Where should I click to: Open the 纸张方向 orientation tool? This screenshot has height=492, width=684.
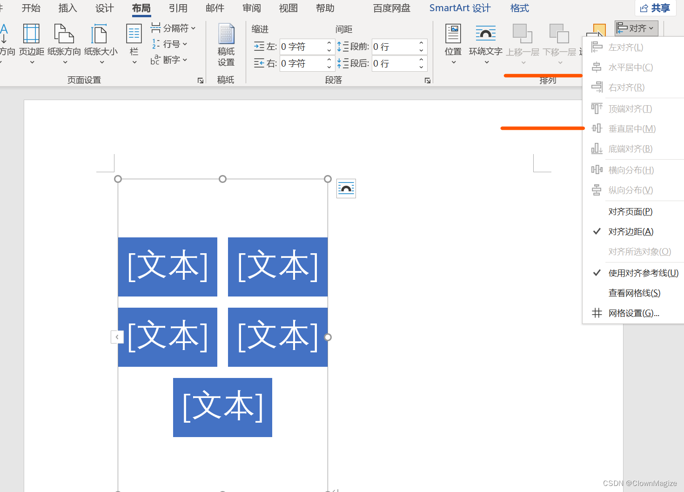pos(64,44)
